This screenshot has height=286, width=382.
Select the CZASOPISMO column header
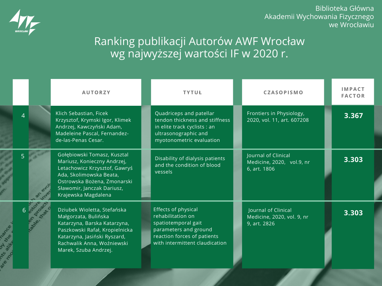coord(283,92)
